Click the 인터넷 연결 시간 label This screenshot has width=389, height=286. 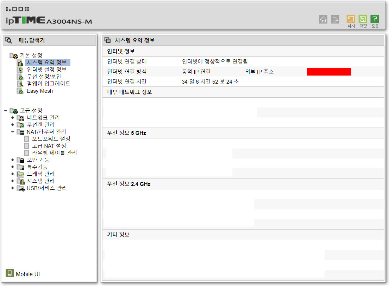point(127,82)
